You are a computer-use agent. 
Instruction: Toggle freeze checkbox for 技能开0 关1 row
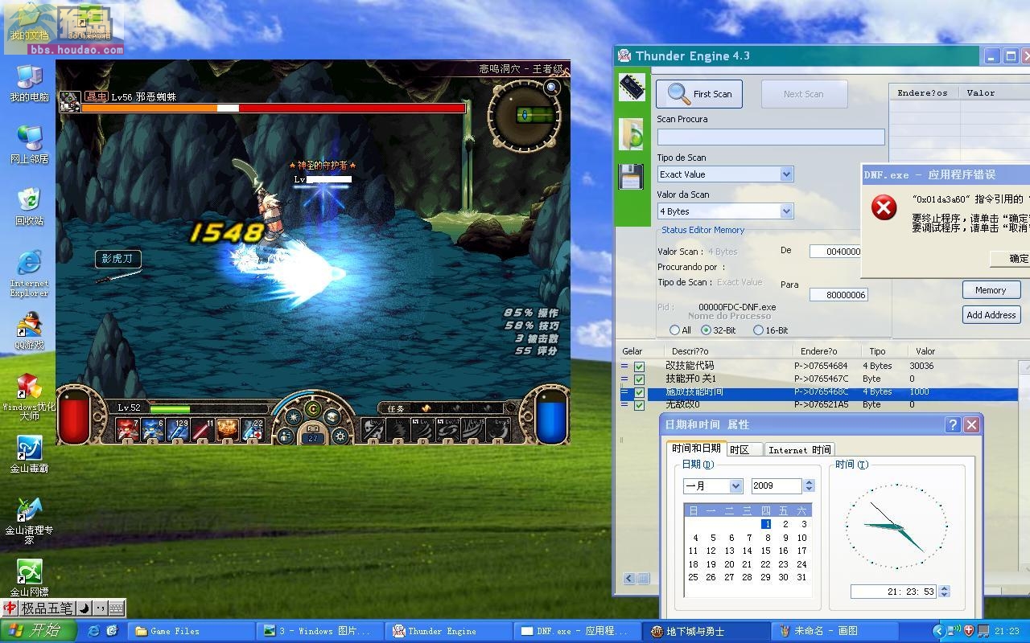tap(639, 379)
